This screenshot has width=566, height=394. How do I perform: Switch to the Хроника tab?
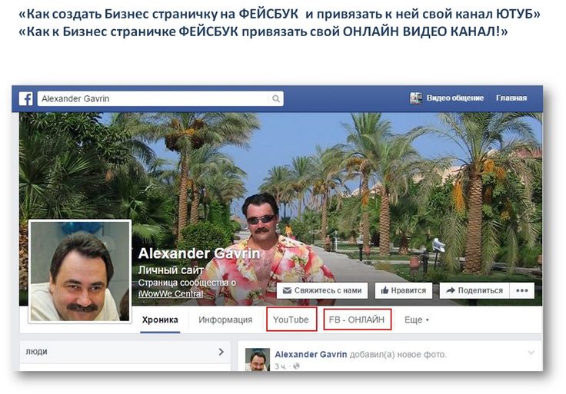tap(160, 320)
